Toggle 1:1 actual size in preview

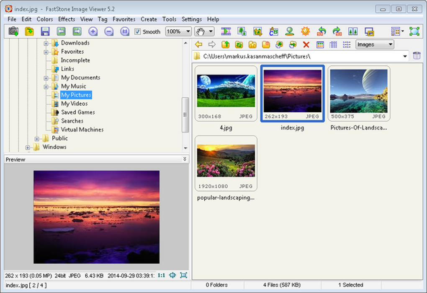[x=161, y=275]
